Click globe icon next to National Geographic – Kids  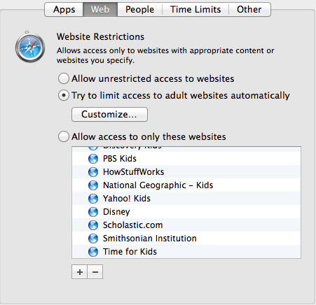click(x=93, y=185)
